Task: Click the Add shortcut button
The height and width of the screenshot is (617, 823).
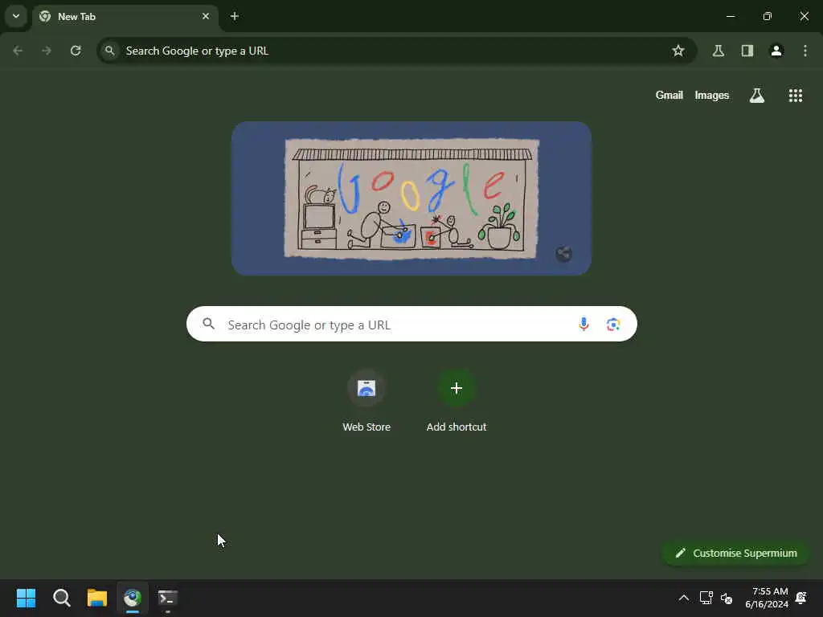Action: [457, 402]
